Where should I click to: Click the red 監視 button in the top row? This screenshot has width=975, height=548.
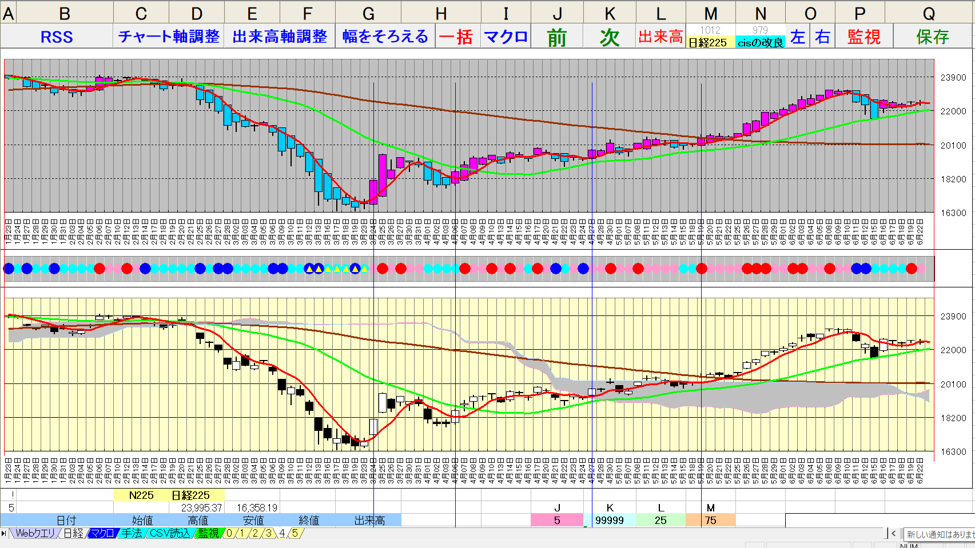[863, 36]
